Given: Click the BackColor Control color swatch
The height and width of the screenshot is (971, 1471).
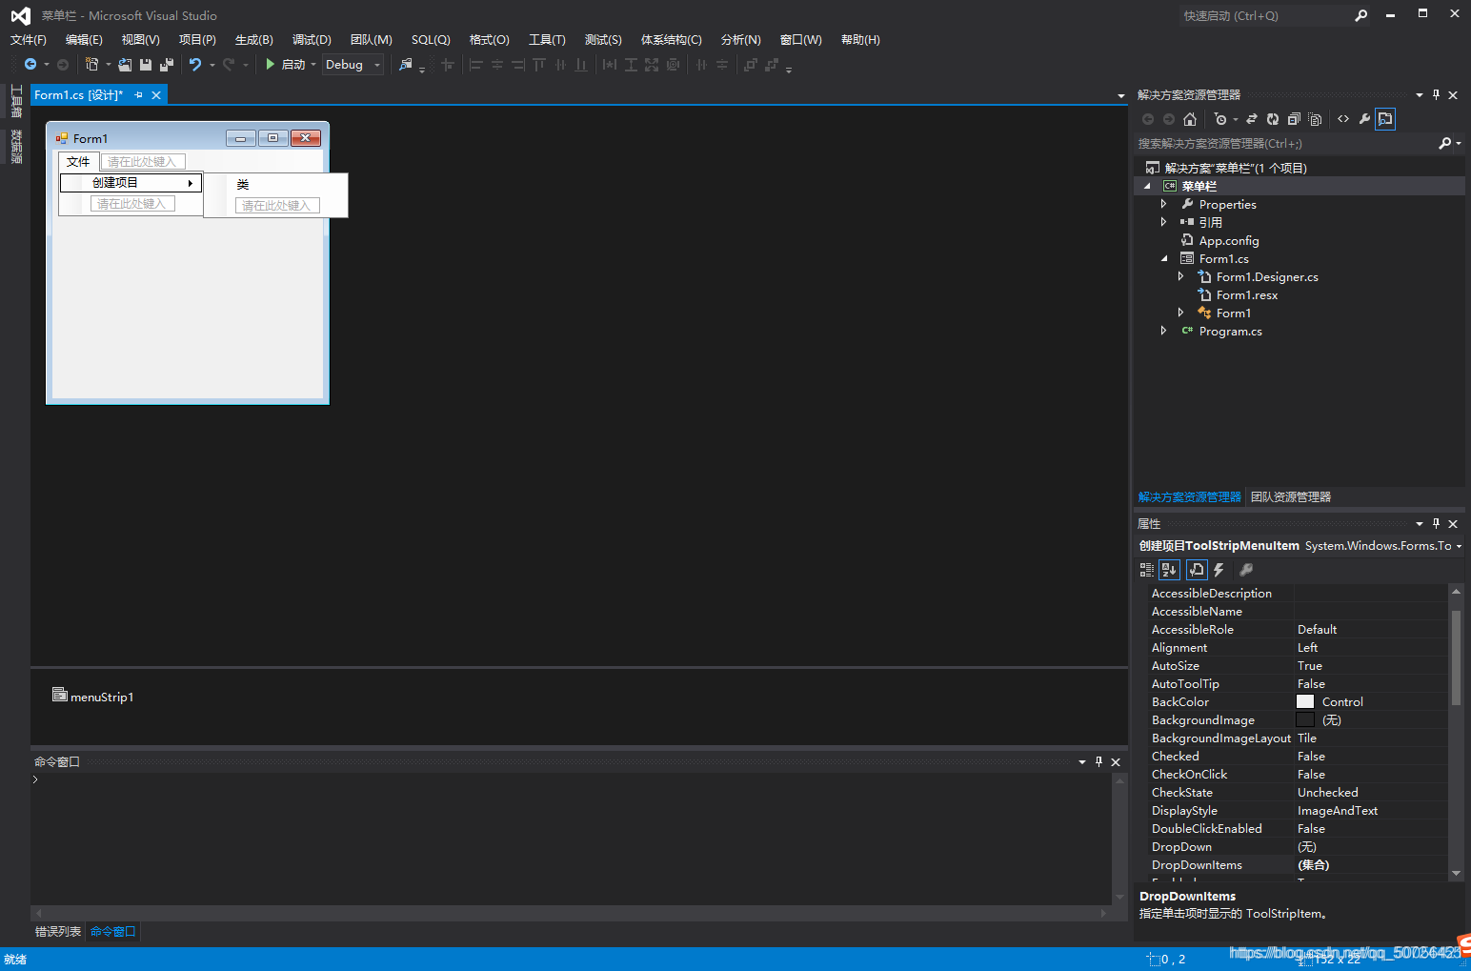Looking at the screenshot, I should point(1305,702).
